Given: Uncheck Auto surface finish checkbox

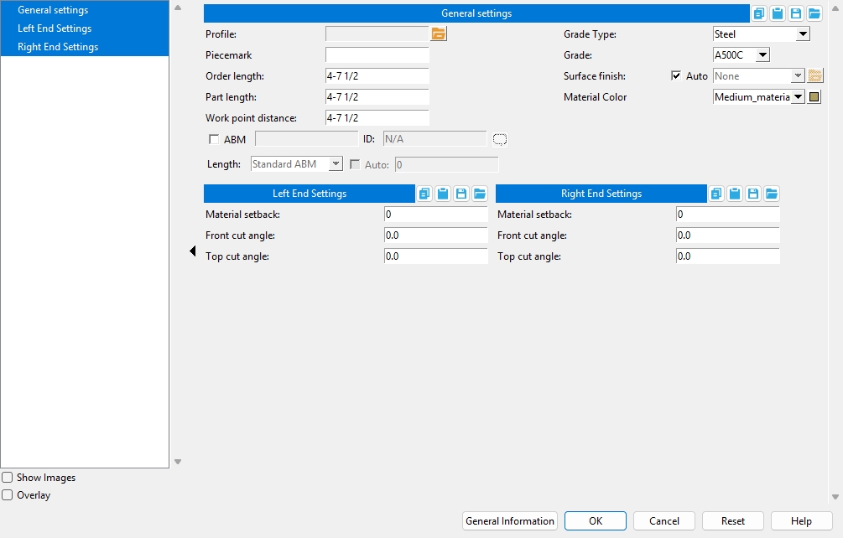Looking at the screenshot, I should [x=676, y=76].
